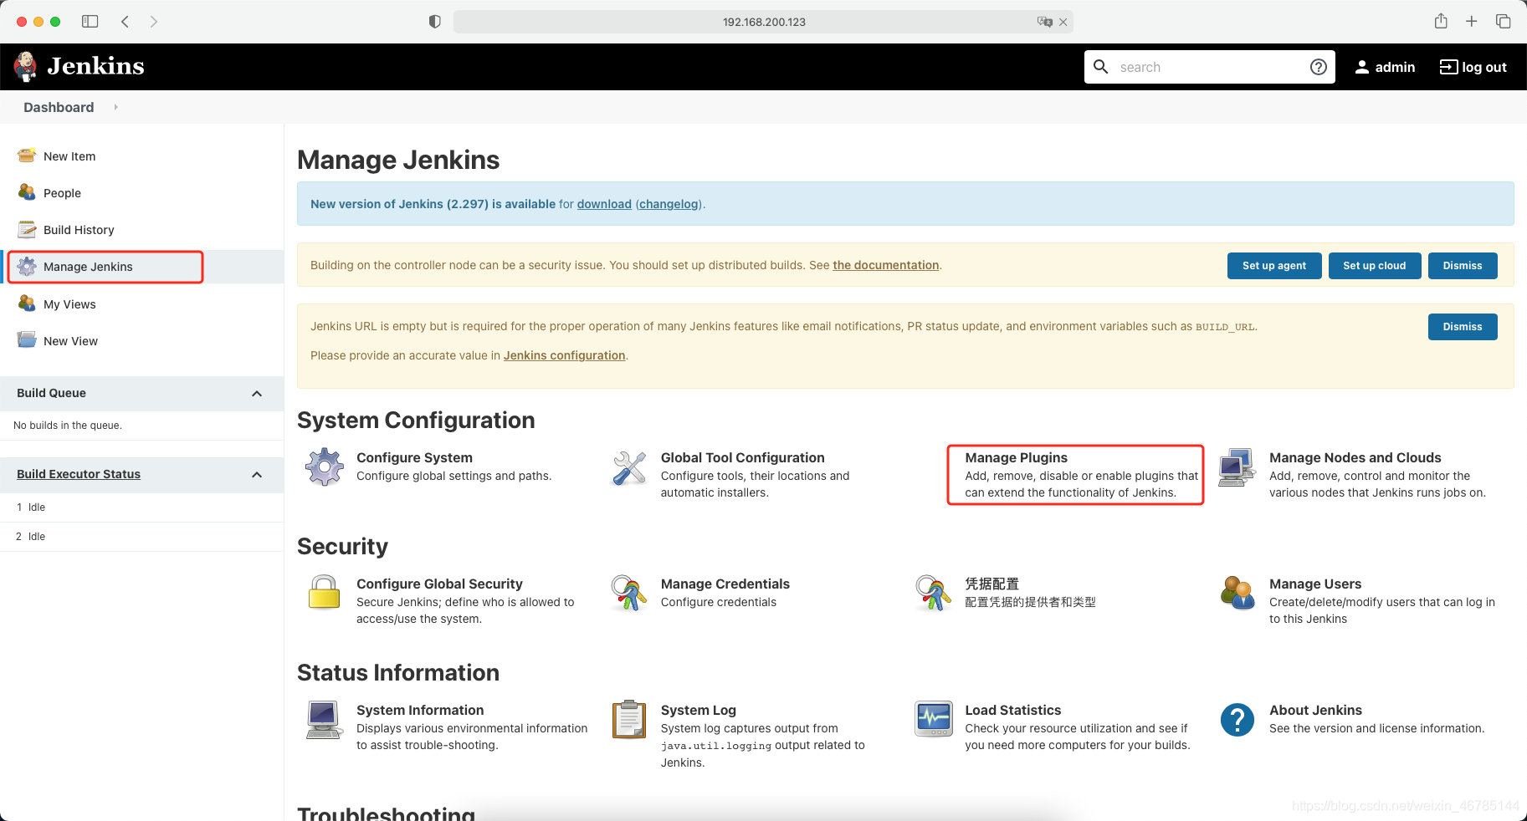
Task: Open the Configure System gear icon
Action: click(325, 467)
